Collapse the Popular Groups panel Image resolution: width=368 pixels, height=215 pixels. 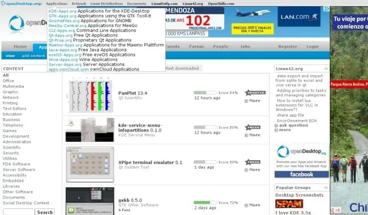[326, 187]
